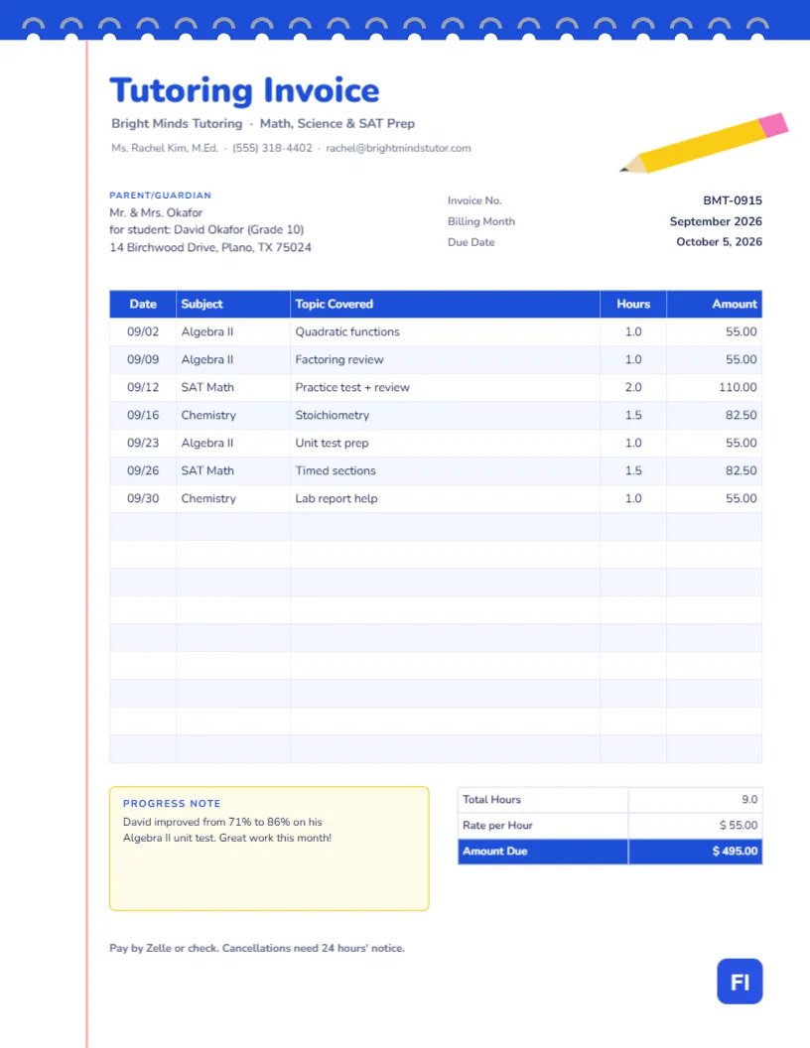This screenshot has height=1048, width=810.
Task: Click the PARENT/GUARDIAN heading
Action: point(161,196)
